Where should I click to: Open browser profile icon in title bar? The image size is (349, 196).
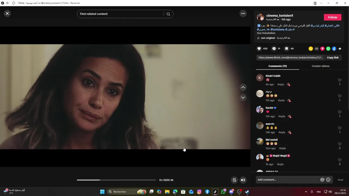tap(315, 3)
